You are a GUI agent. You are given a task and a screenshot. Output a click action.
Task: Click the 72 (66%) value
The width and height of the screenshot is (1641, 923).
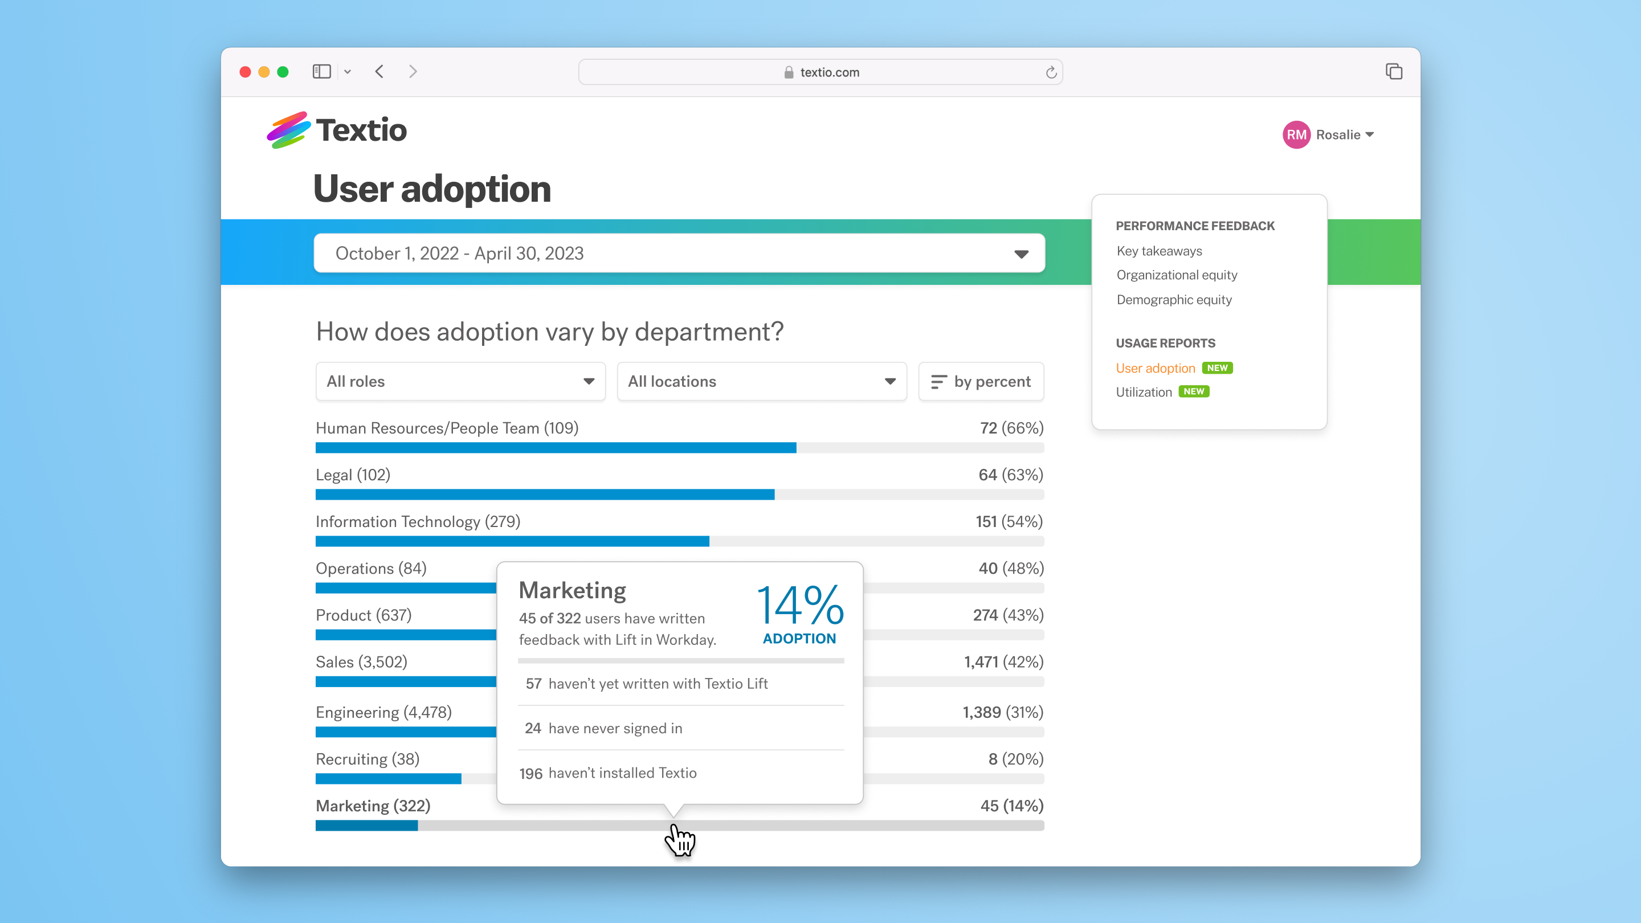pyautogui.click(x=1011, y=428)
